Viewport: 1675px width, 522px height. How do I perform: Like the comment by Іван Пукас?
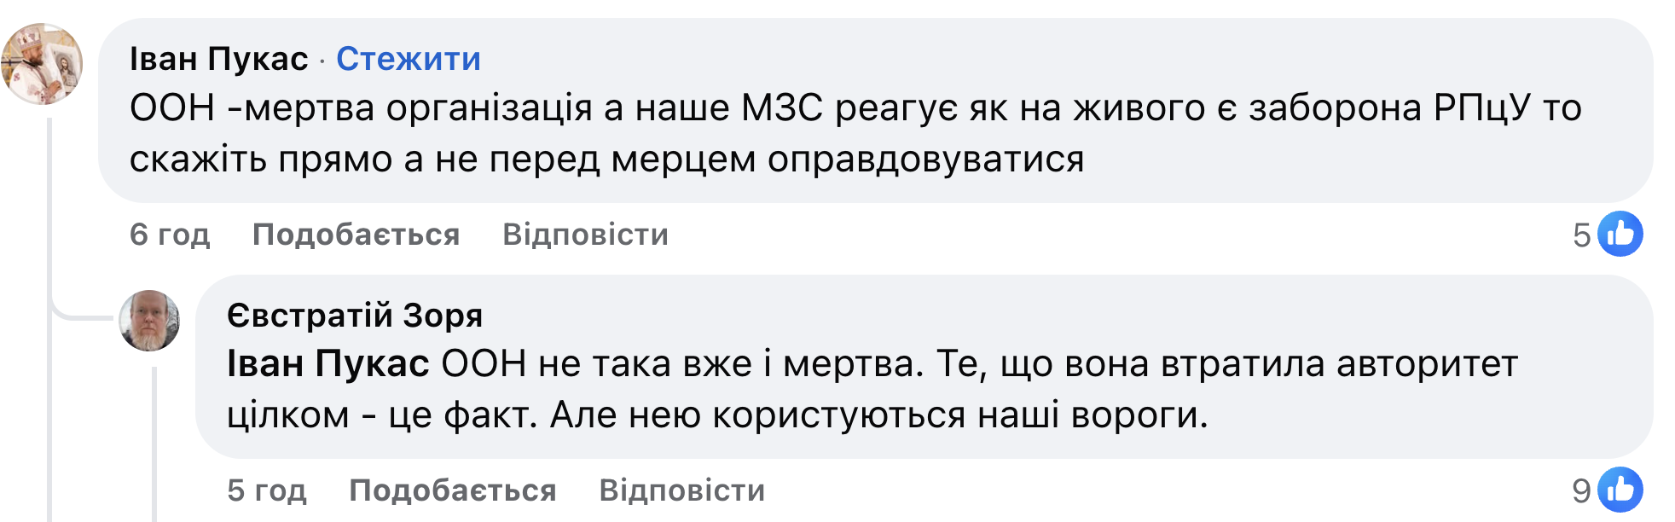click(x=356, y=235)
